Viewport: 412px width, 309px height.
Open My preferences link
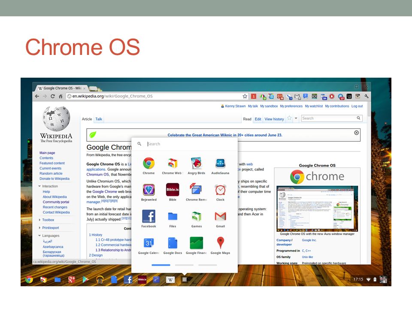pyautogui.click(x=291, y=106)
